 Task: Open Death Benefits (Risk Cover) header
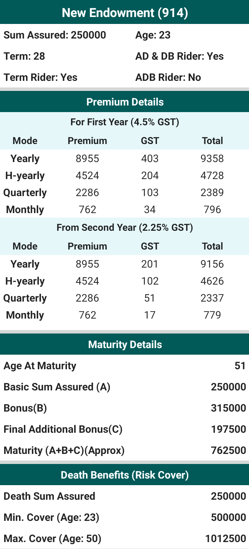[x=124, y=475]
